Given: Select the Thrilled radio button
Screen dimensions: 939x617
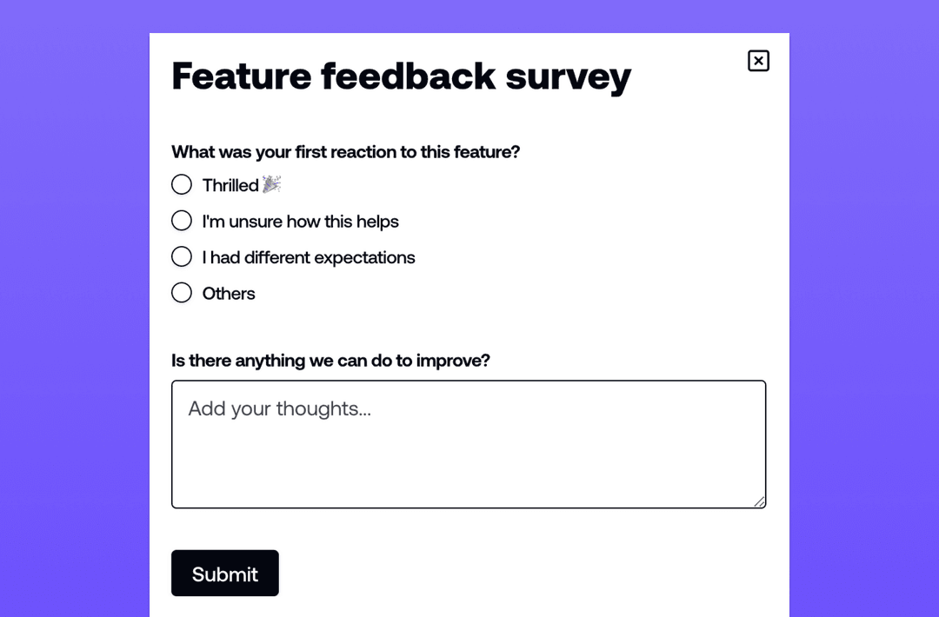Looking at the screenshot, I should click(182, 184).
